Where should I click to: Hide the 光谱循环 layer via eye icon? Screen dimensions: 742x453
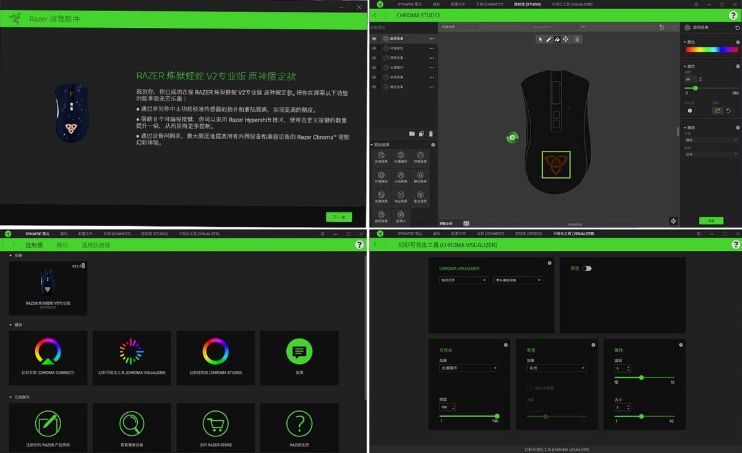[x=374, y=67]
